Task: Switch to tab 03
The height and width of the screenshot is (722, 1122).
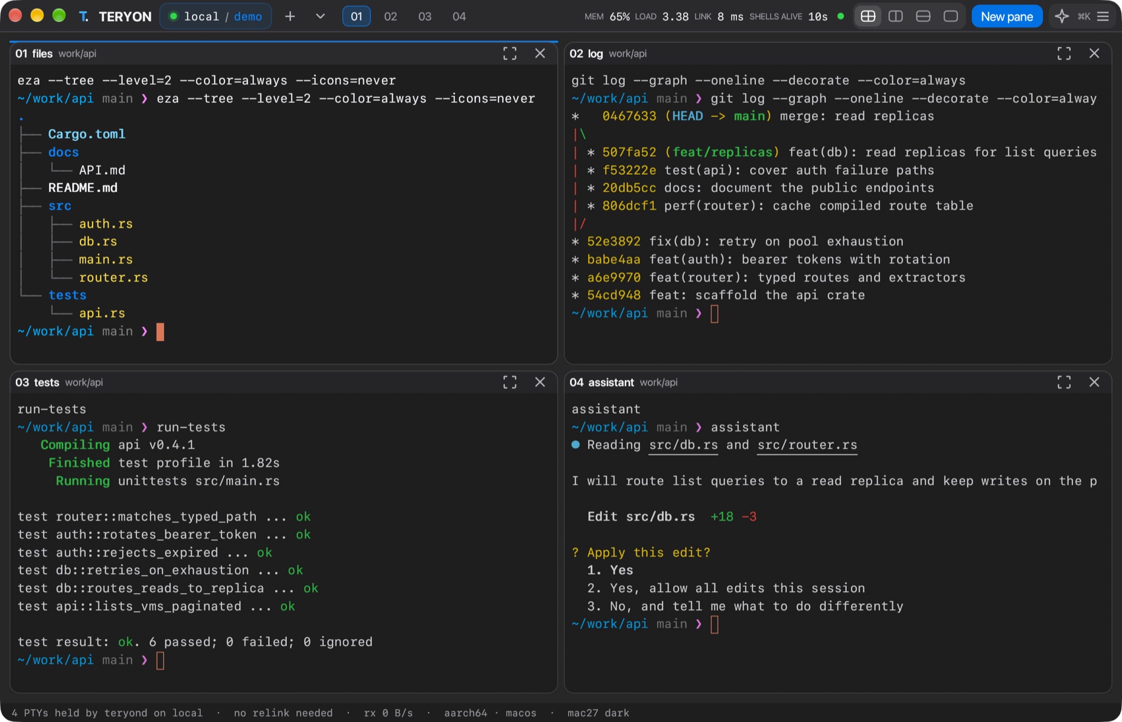Action: pos(425,17)
